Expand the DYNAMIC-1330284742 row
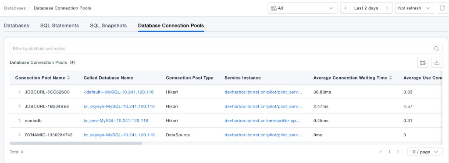Viewport: 449px width, 163px height. tap(19, 135)
